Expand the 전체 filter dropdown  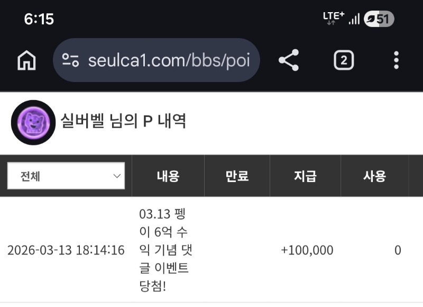pos(66,176)
